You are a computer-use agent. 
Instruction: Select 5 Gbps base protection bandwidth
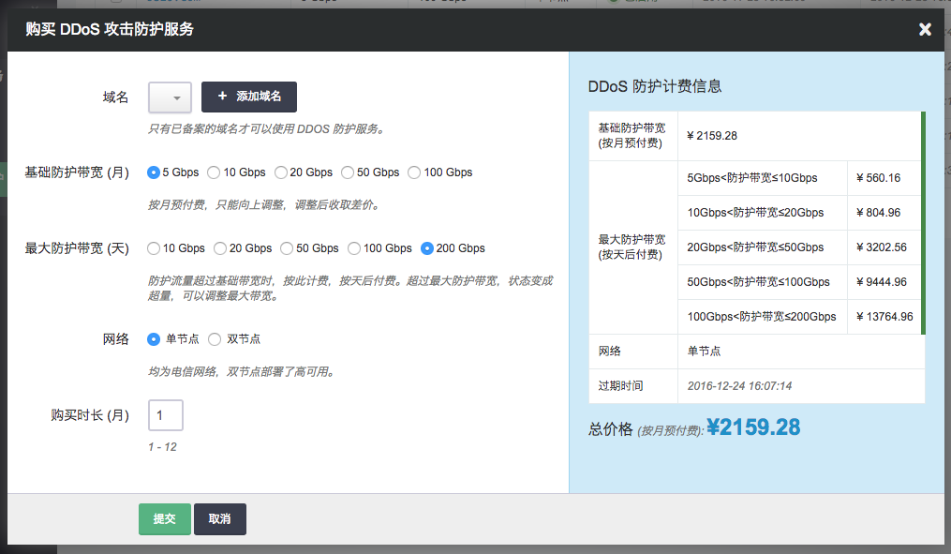pos(154,172)
